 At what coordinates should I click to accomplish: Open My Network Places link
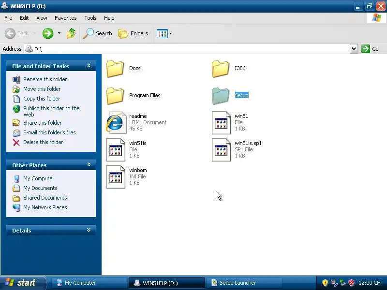pyautogui.click(x=45, y=207)
